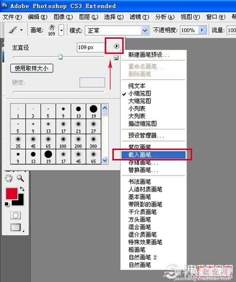Click the black background color swatch

[x=20, y=202]
